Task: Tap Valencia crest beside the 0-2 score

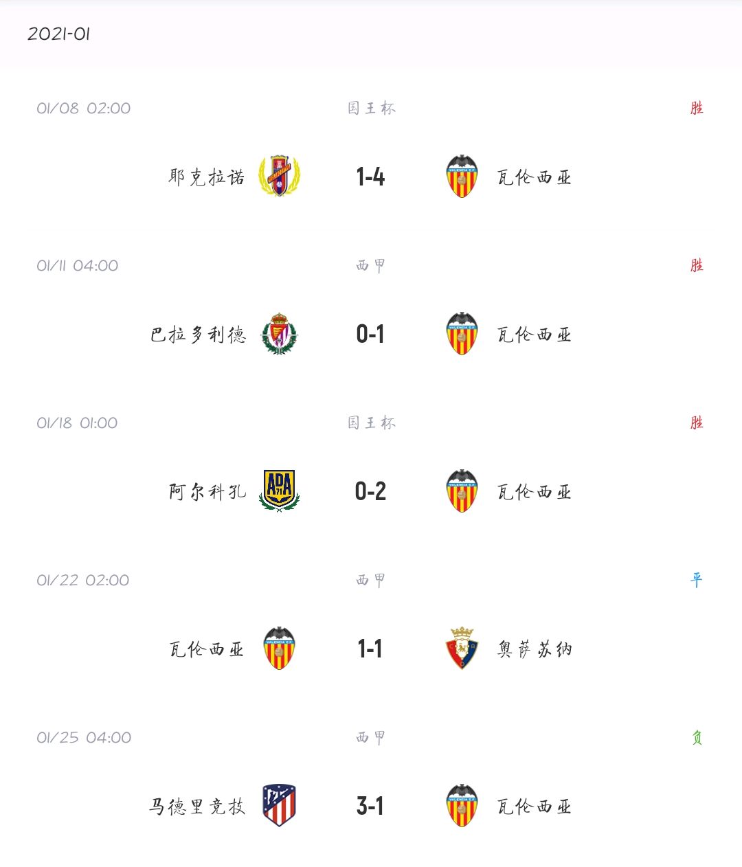Action: tap(462, 491)
